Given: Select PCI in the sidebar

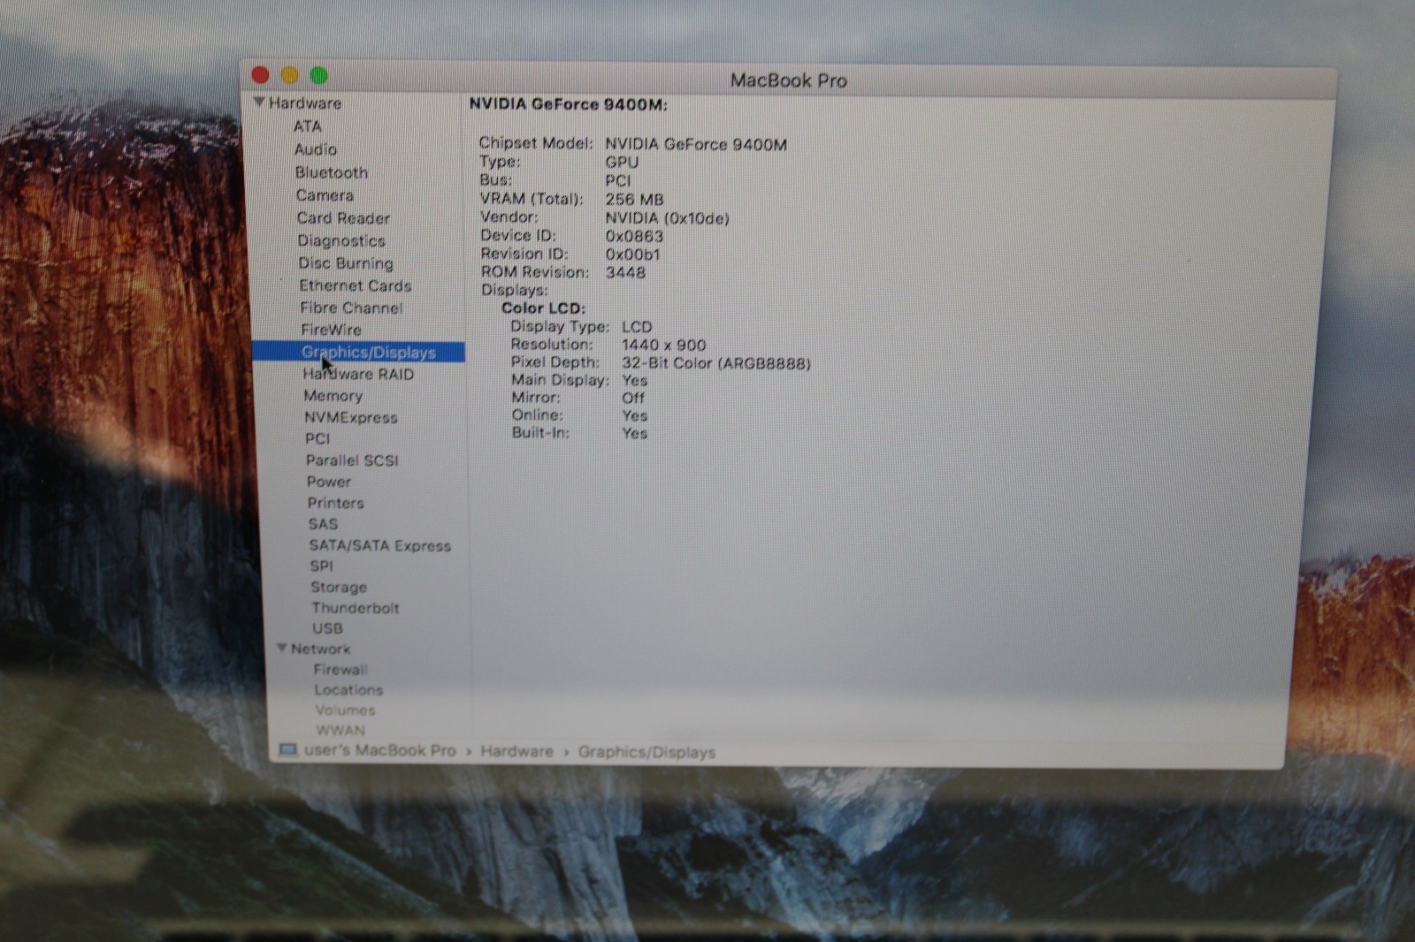Looking at the screenshot, I should [317, 438].
